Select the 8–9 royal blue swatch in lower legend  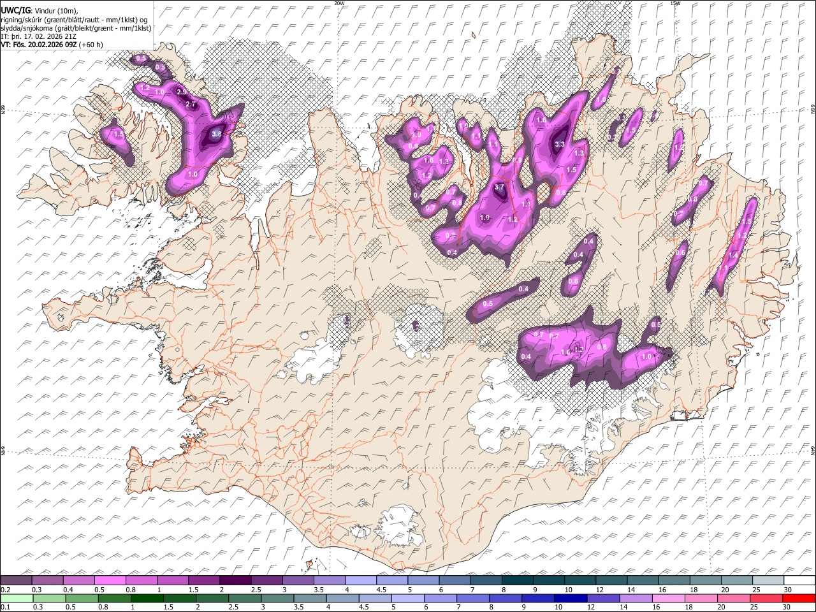[506, 598]
